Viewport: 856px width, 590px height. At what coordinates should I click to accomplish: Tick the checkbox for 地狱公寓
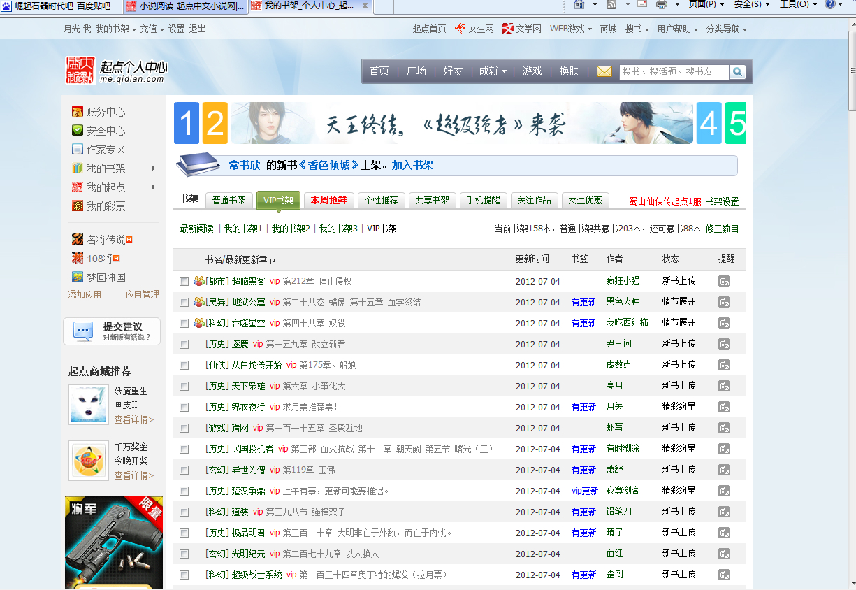click(184, 302)
